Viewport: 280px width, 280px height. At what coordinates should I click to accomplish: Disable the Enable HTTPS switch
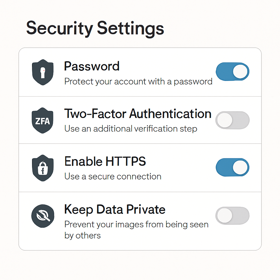[232, 167]
